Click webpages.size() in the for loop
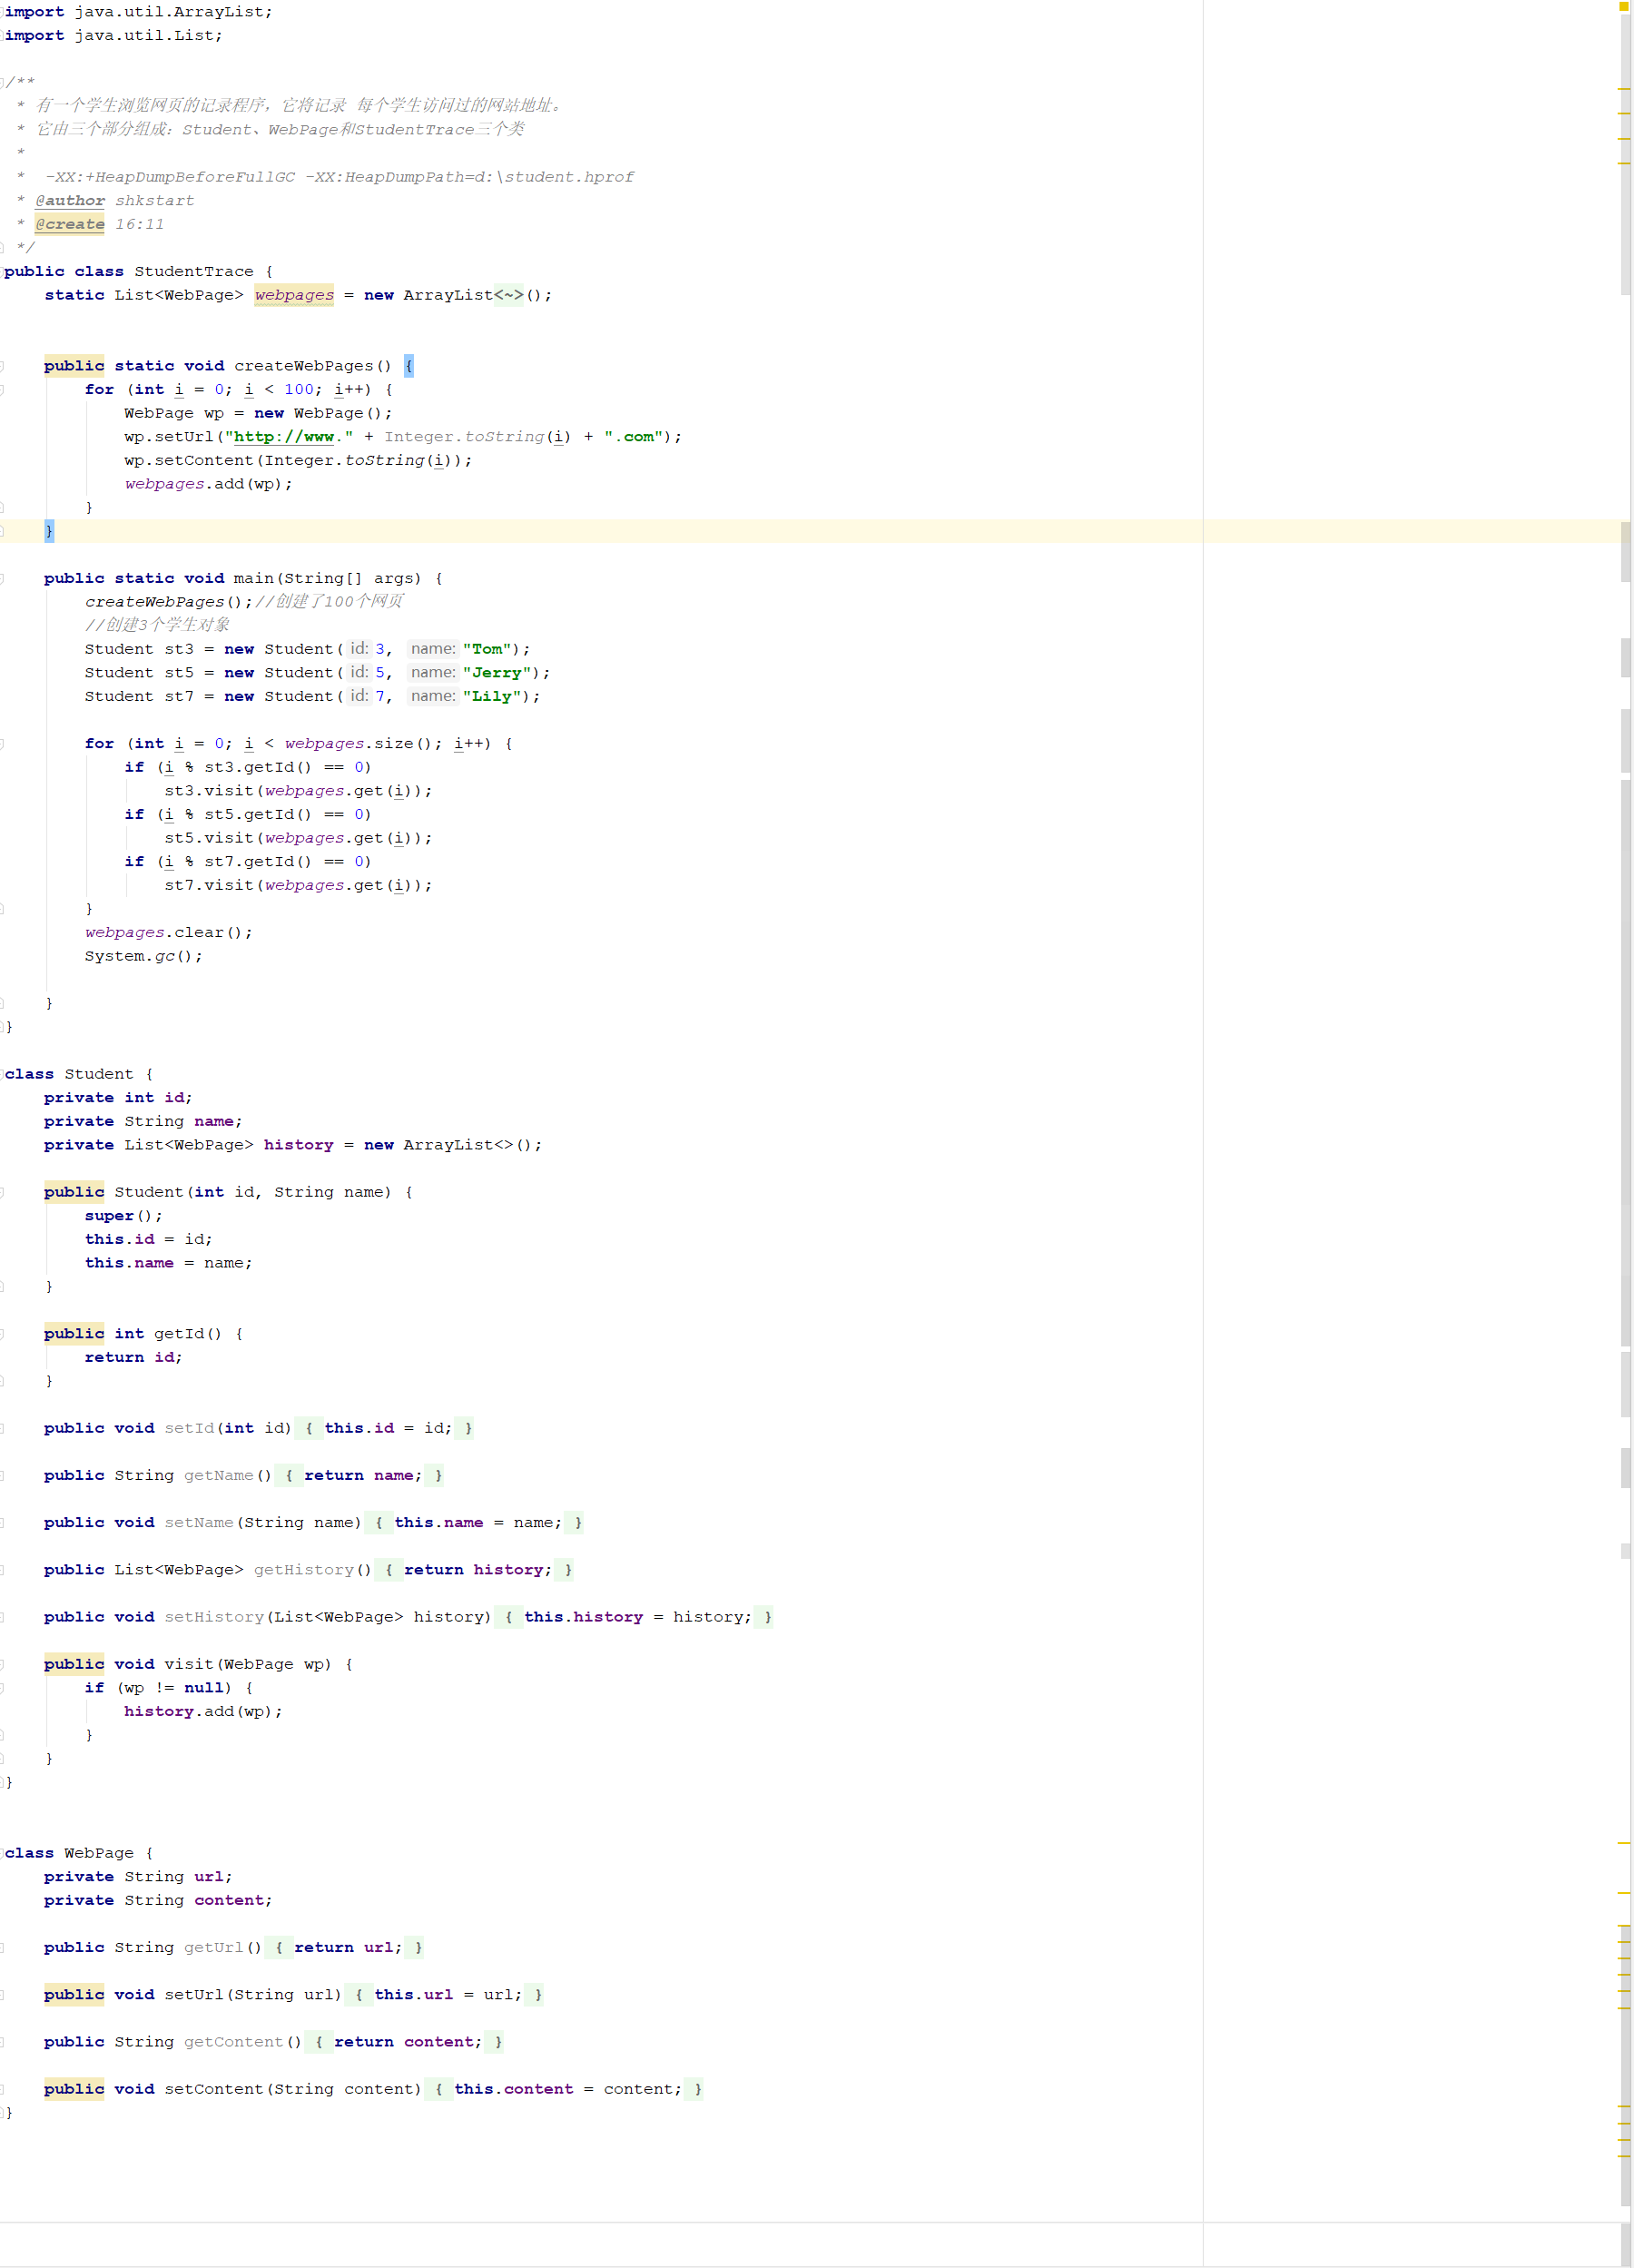1634x2268 pixels. (363, 743)
